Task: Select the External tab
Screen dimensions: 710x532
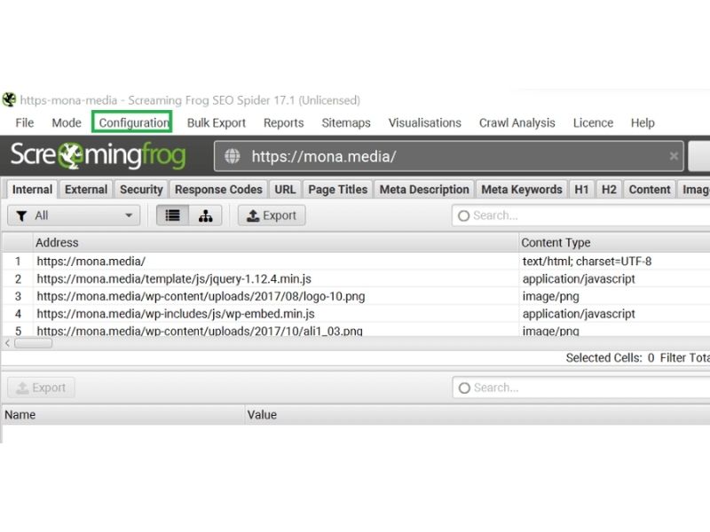Action: click(x=86, y=189)
